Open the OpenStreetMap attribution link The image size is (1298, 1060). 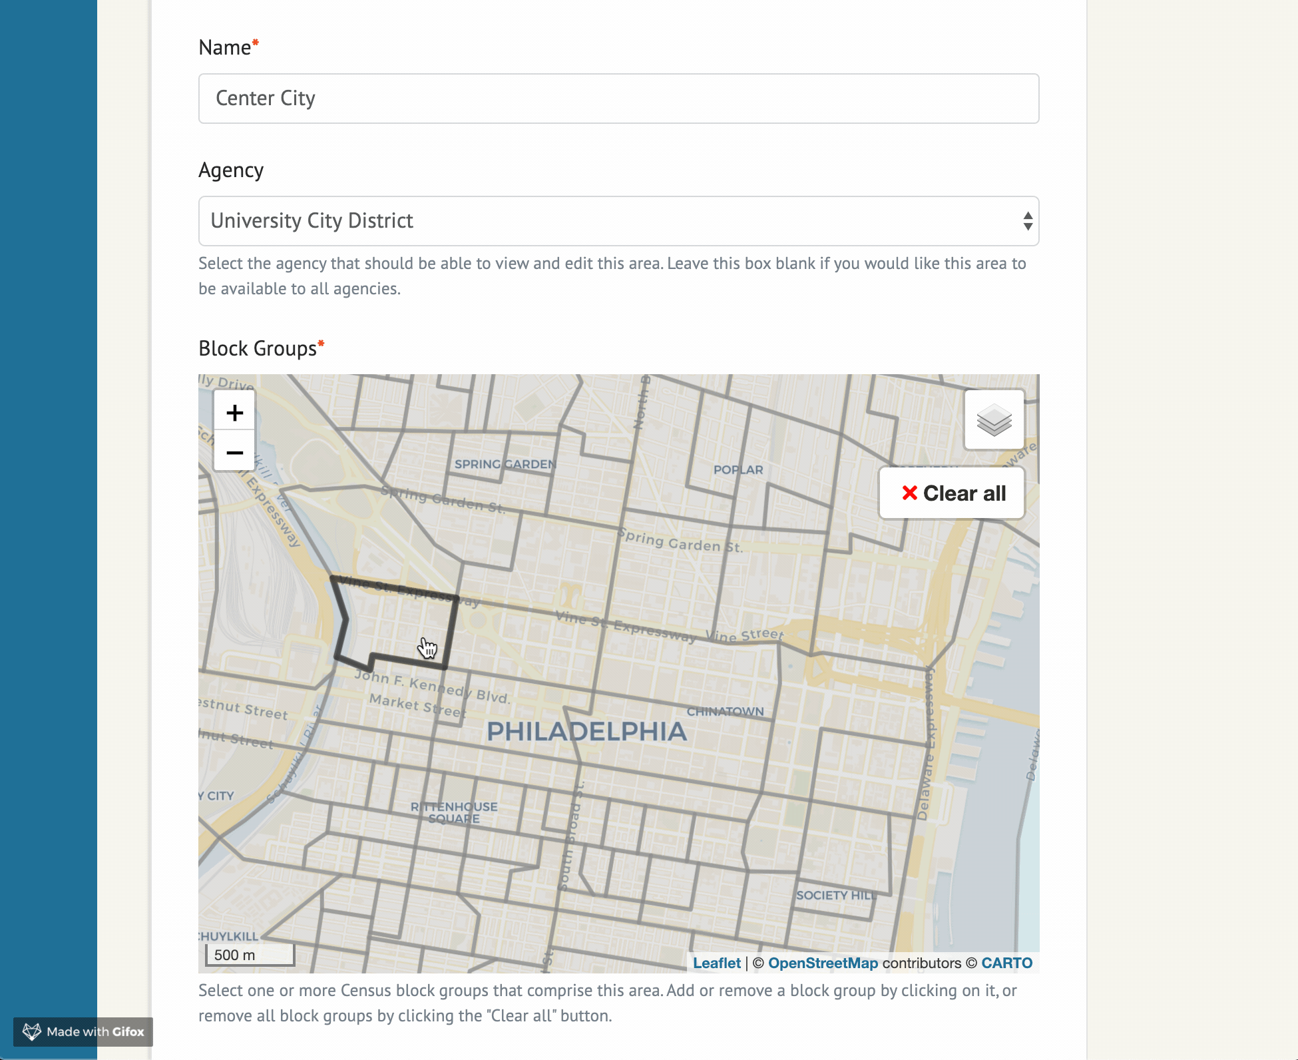pyautogui.click(x=823, y=963)
